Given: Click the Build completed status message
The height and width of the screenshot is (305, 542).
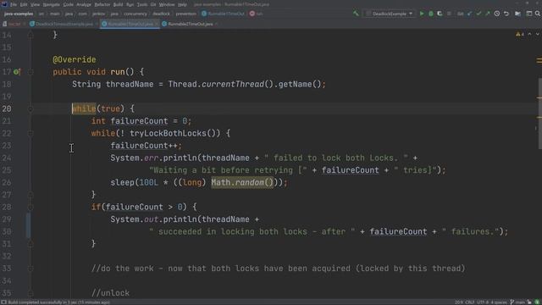Looking at the screenshot, I should click(x=58, y=302).
